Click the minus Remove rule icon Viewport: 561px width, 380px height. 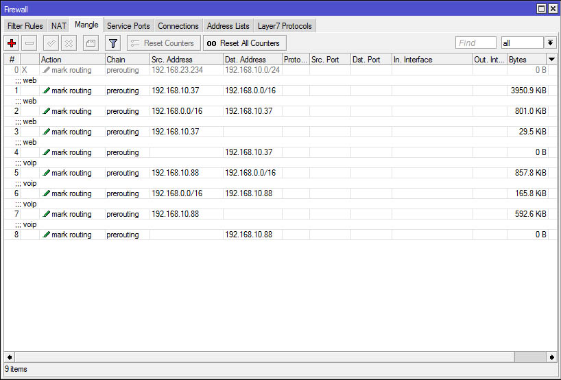click(x=29, y=43)
